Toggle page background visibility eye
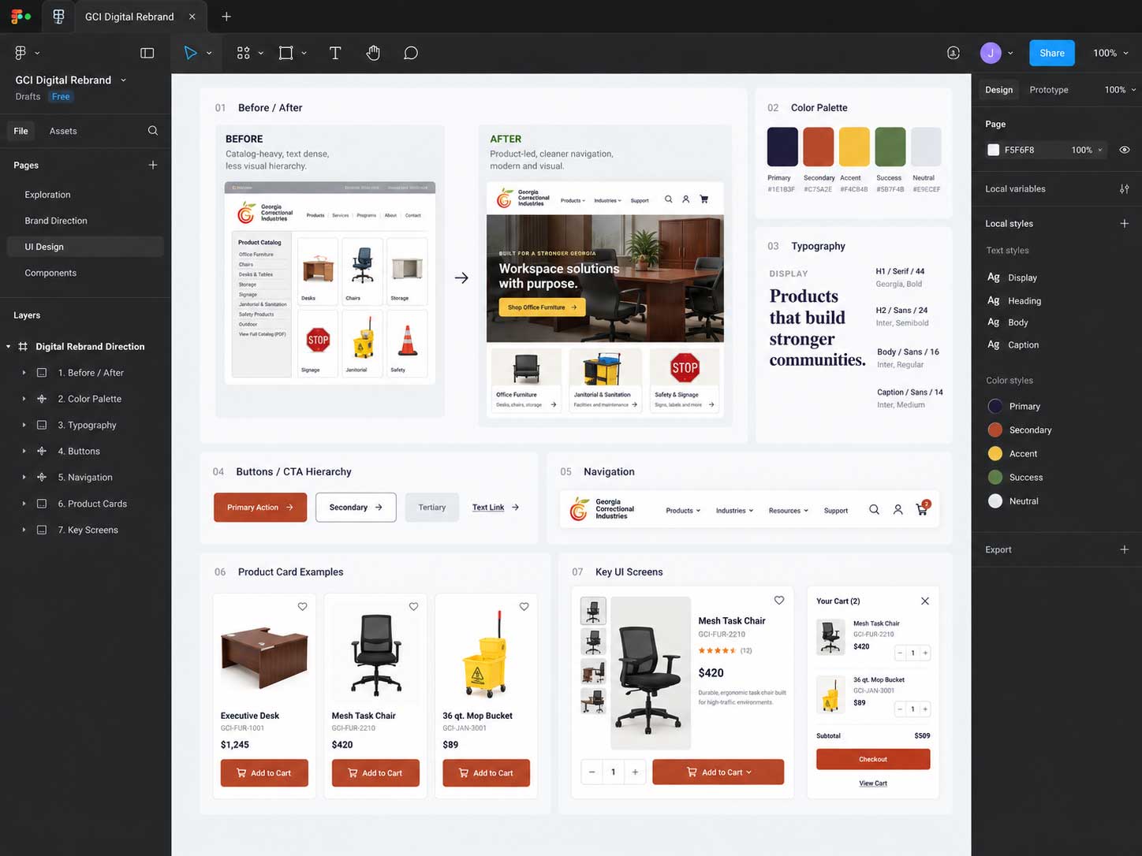The height and width of the screenshot is (856, 1142). (1125, 150)
